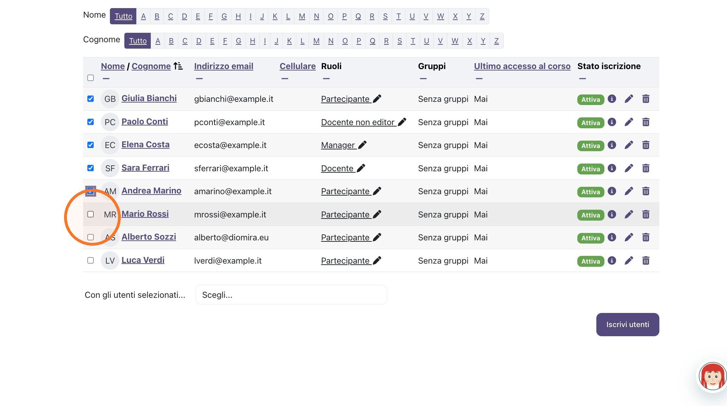The height and width of the screenshot is (406, 727).
Task: Open Andrea Marino's profile link
Action: pyautogui.click(x=151, y=191)
